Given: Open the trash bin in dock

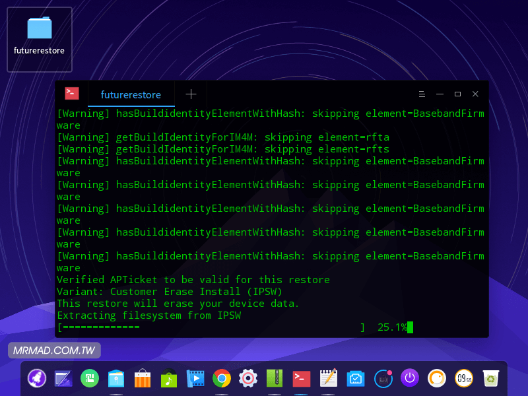Looking at the screenshot, I should 490,378.
